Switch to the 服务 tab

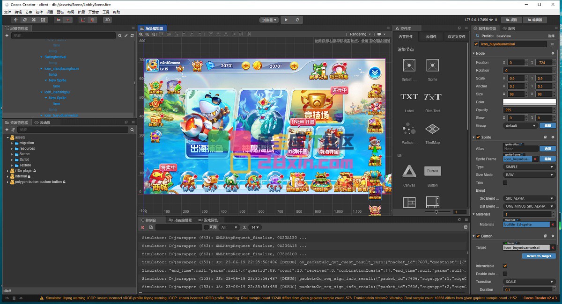509,29
